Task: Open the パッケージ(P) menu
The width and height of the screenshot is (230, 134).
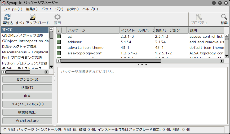Action: [52, 9]
